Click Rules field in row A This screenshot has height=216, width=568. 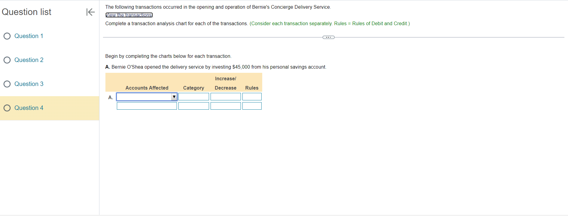pos(252,97)
